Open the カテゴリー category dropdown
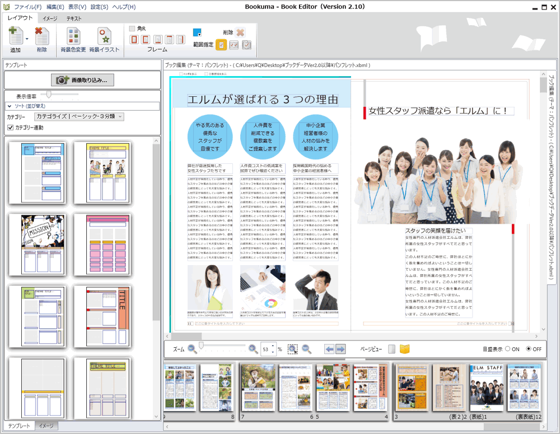Screen dimensions: 560x434 (79, 116)
